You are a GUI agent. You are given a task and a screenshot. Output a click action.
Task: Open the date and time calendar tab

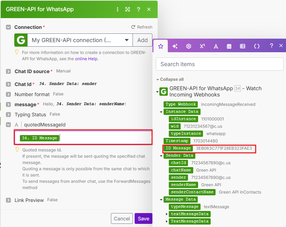[229, 46]
